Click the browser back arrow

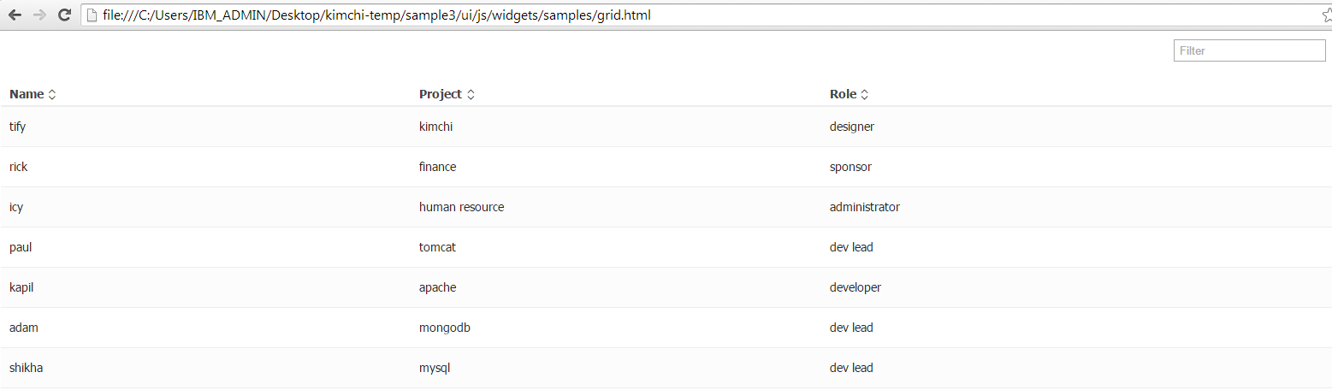[15, 15]
